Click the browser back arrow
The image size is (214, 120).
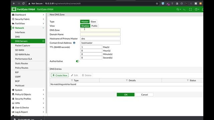(x=14, y=3)
